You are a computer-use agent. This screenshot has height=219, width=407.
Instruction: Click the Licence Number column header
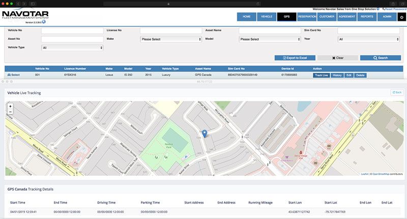[75, 69]
